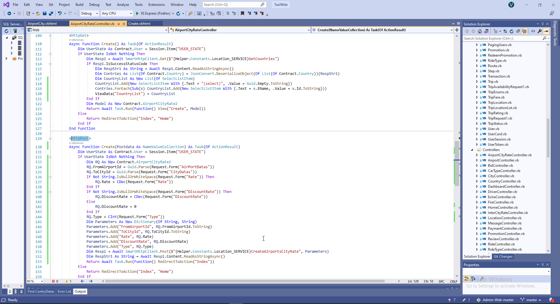Open the Error List panel tab
The image size is (560, 304).
[x=64, y=291]
